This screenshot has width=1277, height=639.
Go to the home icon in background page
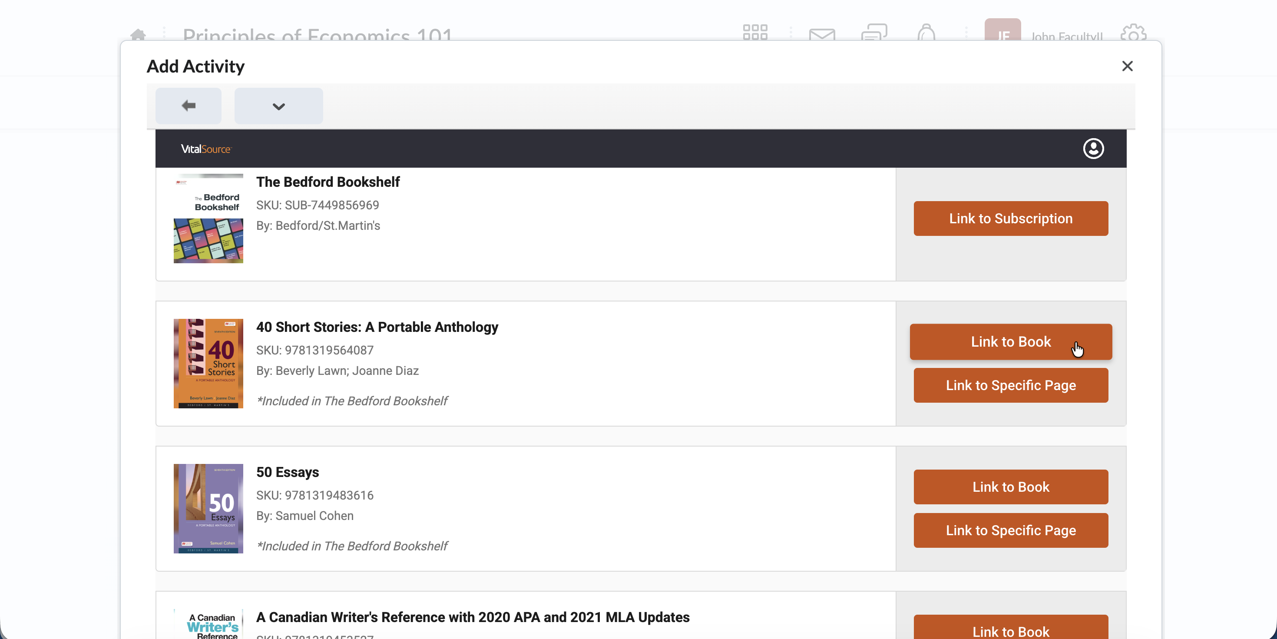point(138,35)
